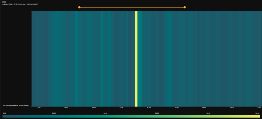Click the 09:00 time axis label

[232, 108]
